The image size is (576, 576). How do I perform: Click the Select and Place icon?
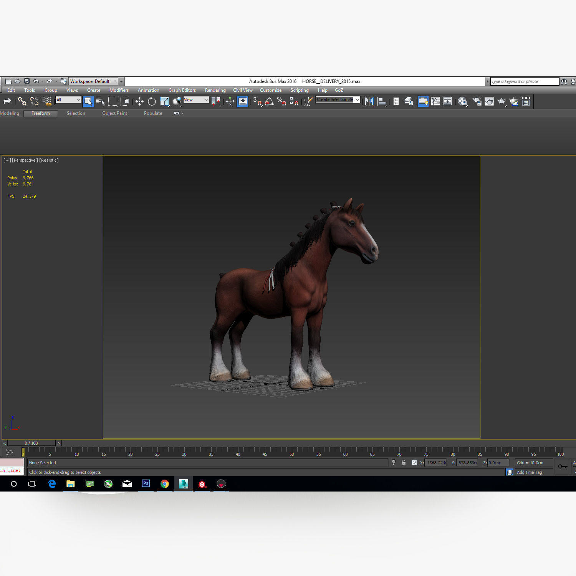pos(177,101)
